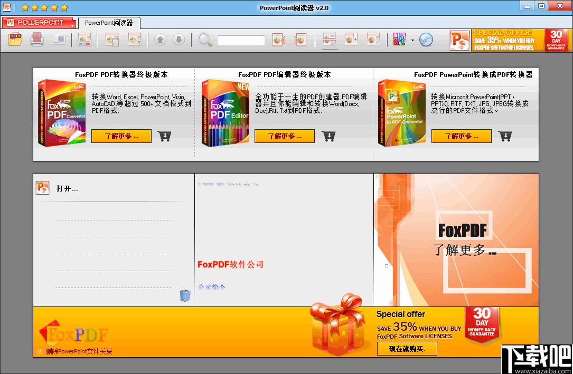This screenshot has height=374, width=573.
Task: Click the blue globe web icon
Action: click(426, 40)
